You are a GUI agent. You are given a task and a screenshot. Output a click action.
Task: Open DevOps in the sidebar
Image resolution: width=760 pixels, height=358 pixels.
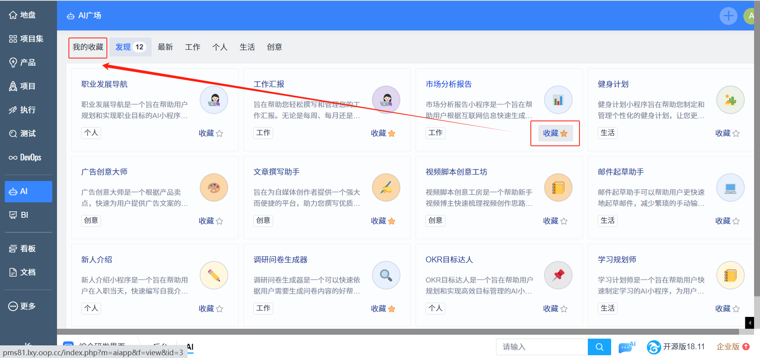25,157
